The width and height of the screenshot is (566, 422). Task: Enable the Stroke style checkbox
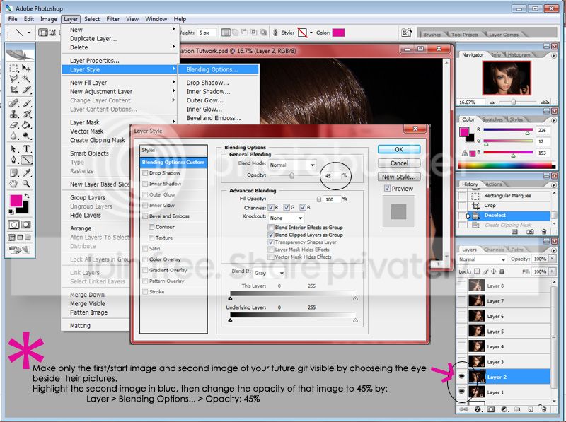[x=145, y=292]
